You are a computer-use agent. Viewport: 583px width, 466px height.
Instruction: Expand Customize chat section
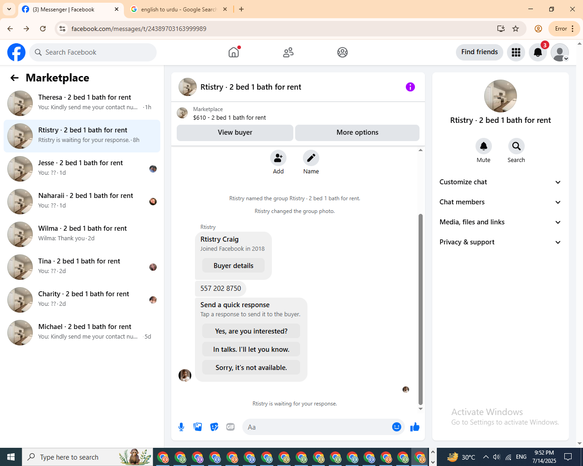coord(501,182)
